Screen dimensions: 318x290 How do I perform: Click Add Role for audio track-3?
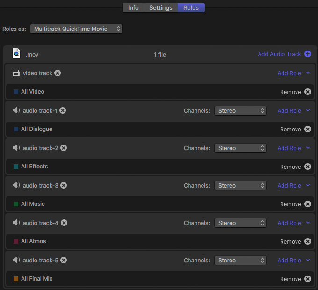[x=289, y=186]
